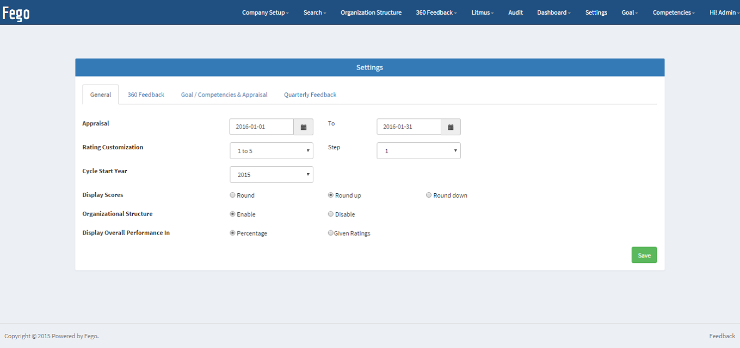Image resolution: width=740 pixels, height=348 pixels.
Task: Switch to Goal / Competencies & Appraisal tab
Action: (x=224, y=95)
